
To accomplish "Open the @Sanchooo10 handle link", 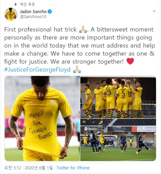I will tap(33, 17).
